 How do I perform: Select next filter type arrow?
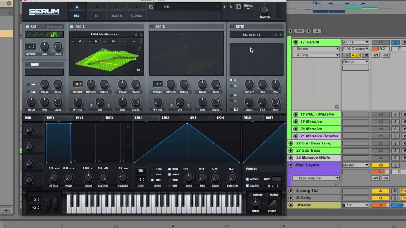[x=281, y=35]
